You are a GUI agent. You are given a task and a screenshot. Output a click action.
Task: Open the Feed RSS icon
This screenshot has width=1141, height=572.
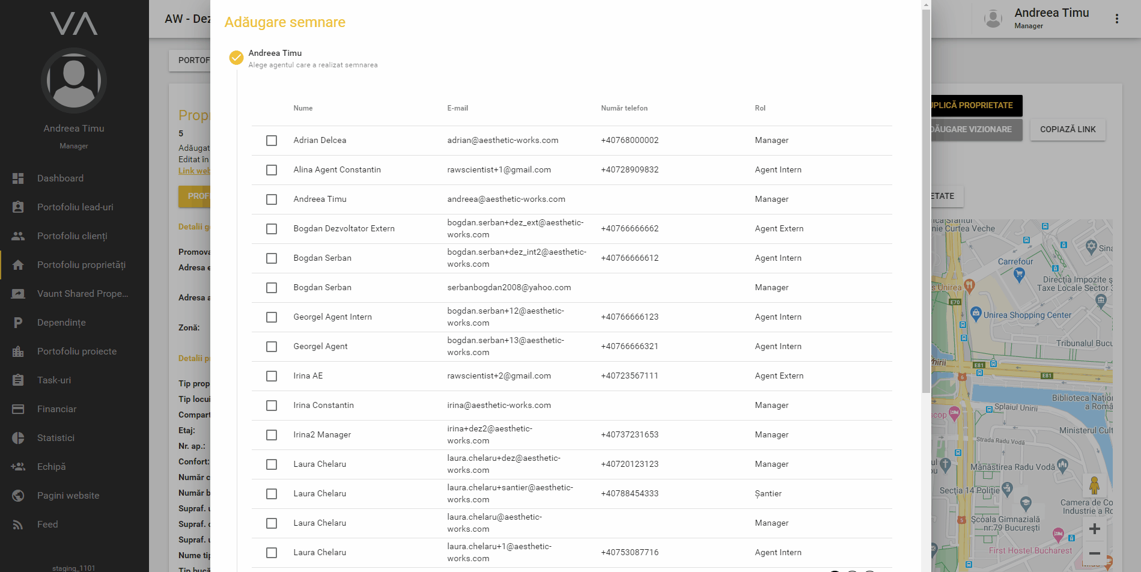pos(18,525)
